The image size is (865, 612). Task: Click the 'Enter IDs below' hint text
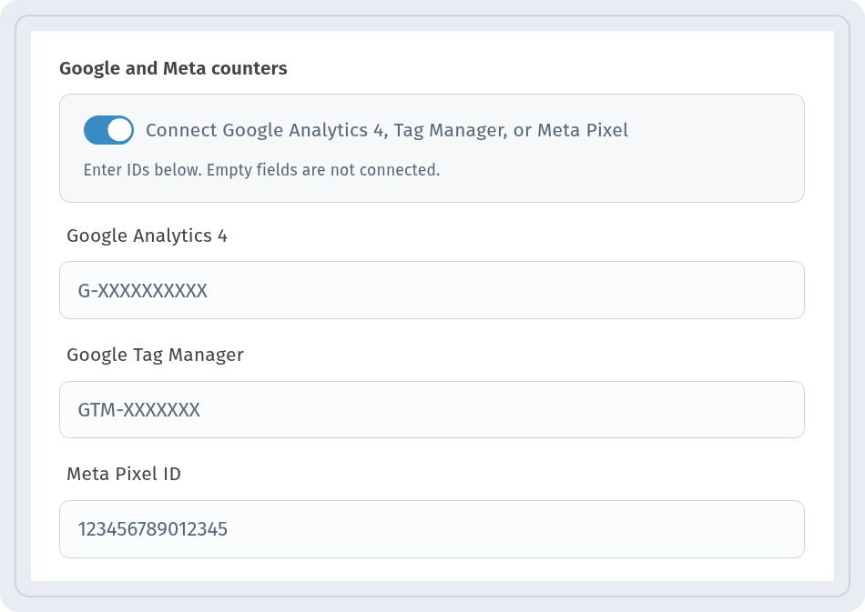(x=261, y=170)
